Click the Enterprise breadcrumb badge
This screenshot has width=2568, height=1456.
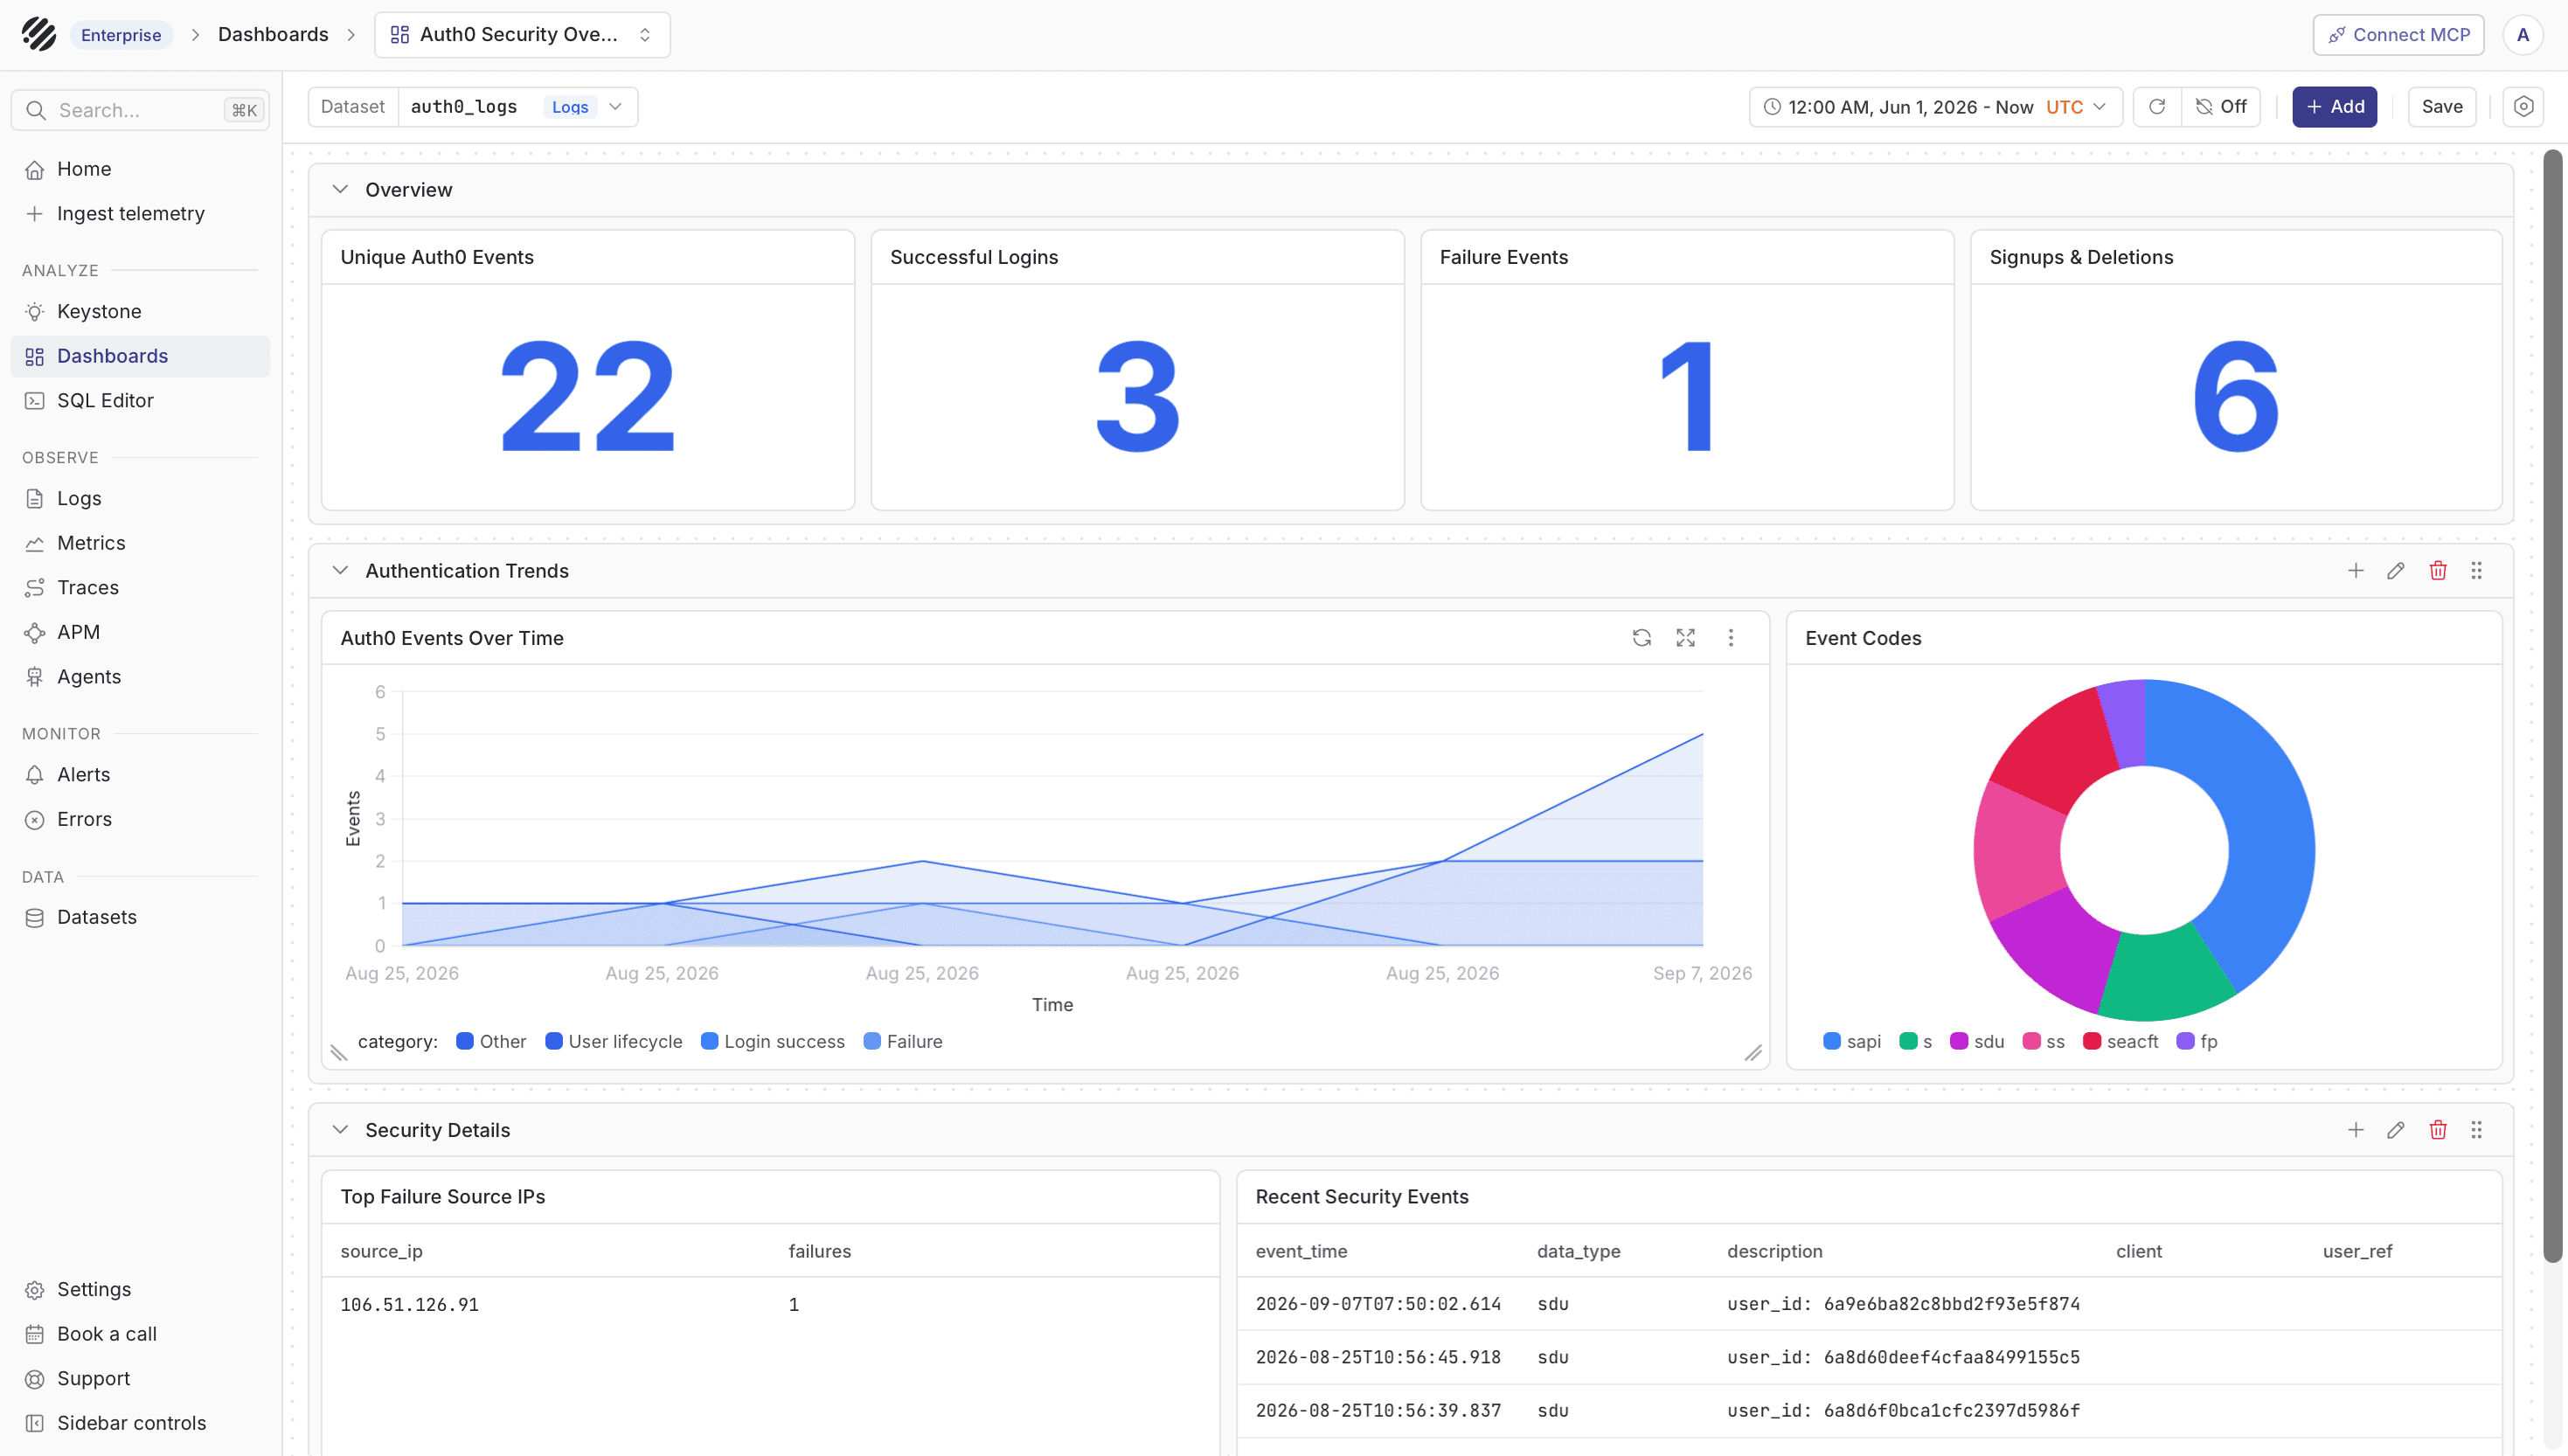pos(121,35)
